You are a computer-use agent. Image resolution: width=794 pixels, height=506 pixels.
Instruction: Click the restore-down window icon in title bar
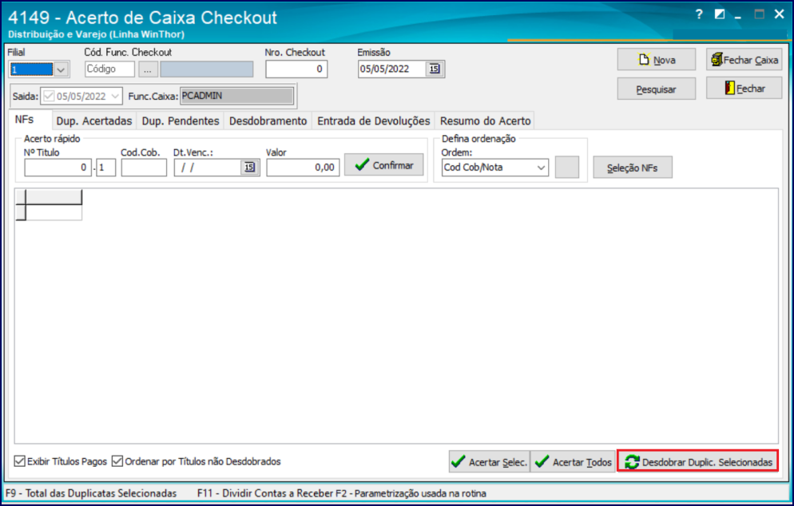tap(720, 14)
